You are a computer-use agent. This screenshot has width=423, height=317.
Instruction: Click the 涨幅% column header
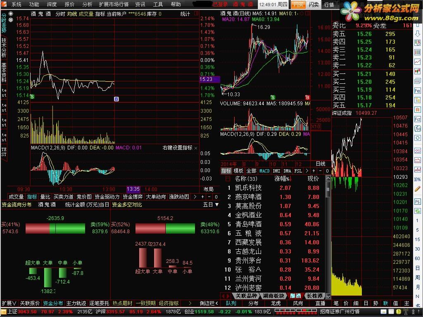pyautogui.click(x=283, y=178)
